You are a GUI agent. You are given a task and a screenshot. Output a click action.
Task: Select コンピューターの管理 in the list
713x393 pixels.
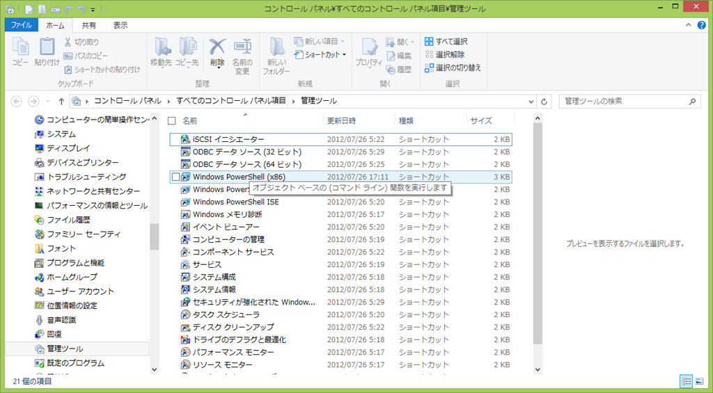(x=340, y=239)
